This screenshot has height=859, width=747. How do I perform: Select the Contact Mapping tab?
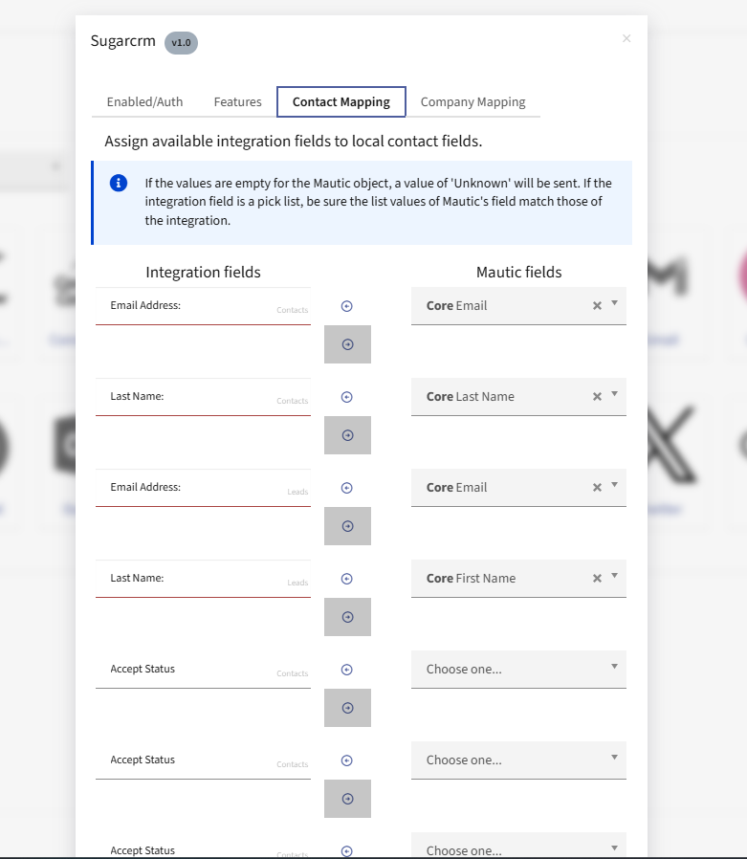(x=341, y=102)
